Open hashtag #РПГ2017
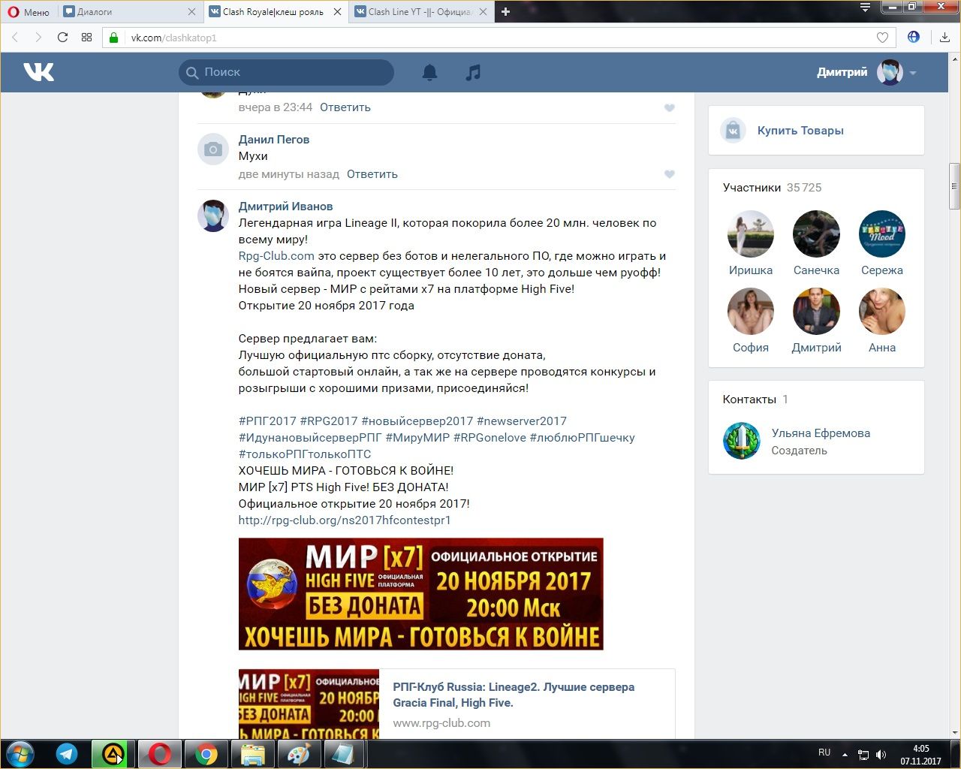This screenshot has height=769, width=961. (267, 421)
